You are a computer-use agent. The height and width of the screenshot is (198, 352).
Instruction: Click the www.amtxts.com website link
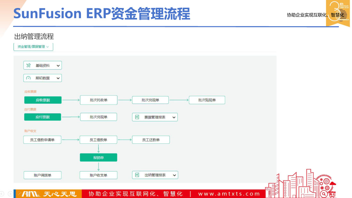click(x=229, y=194)
